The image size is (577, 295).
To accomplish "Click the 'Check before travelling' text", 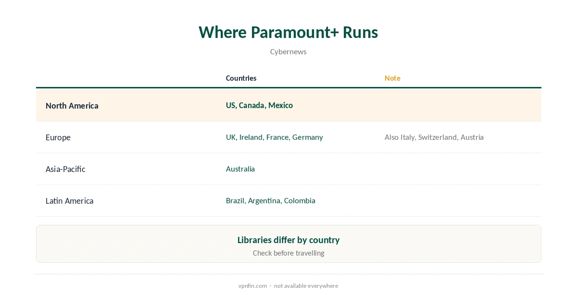I will click(288, 253).
